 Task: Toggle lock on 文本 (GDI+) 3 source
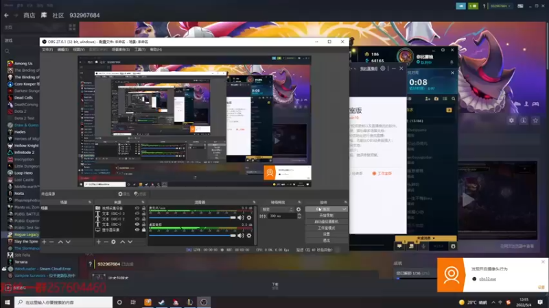coord(143,214)
